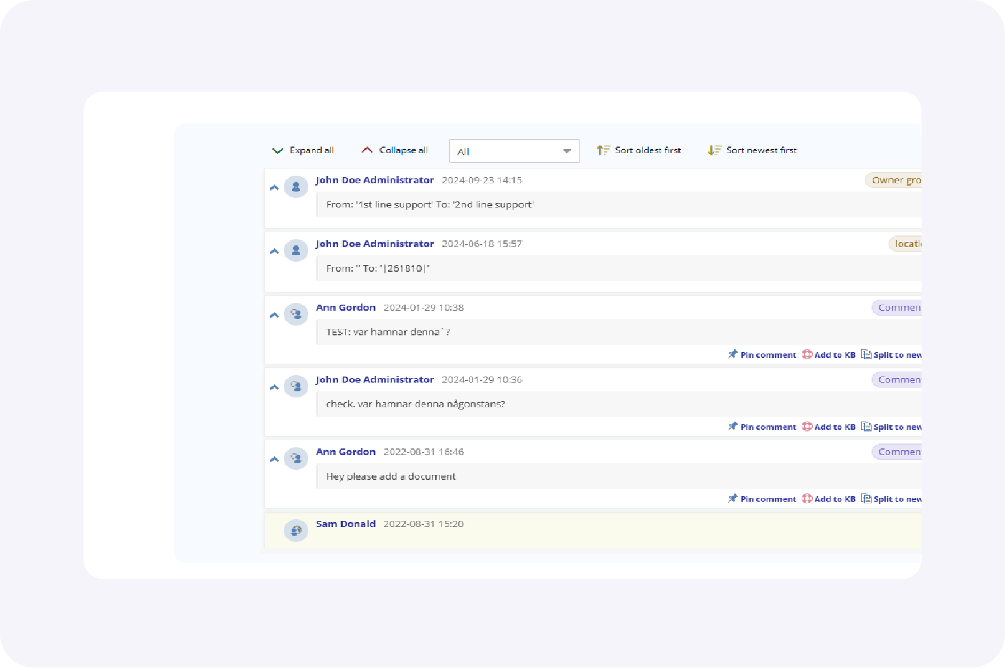1005x668 pixels.
Task: Click the Owner group tag
Action: [894, 180]
